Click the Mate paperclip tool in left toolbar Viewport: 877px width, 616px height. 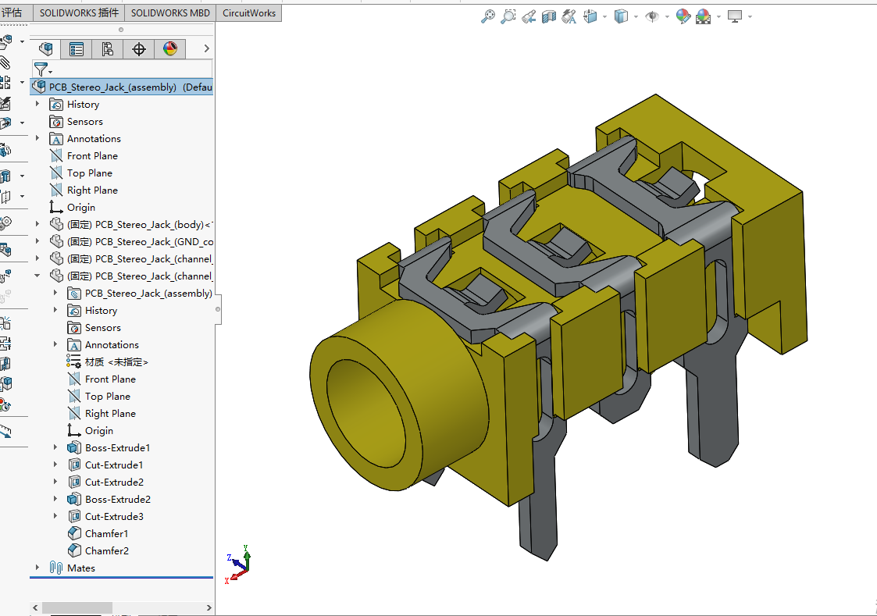[x=5, y=62]
